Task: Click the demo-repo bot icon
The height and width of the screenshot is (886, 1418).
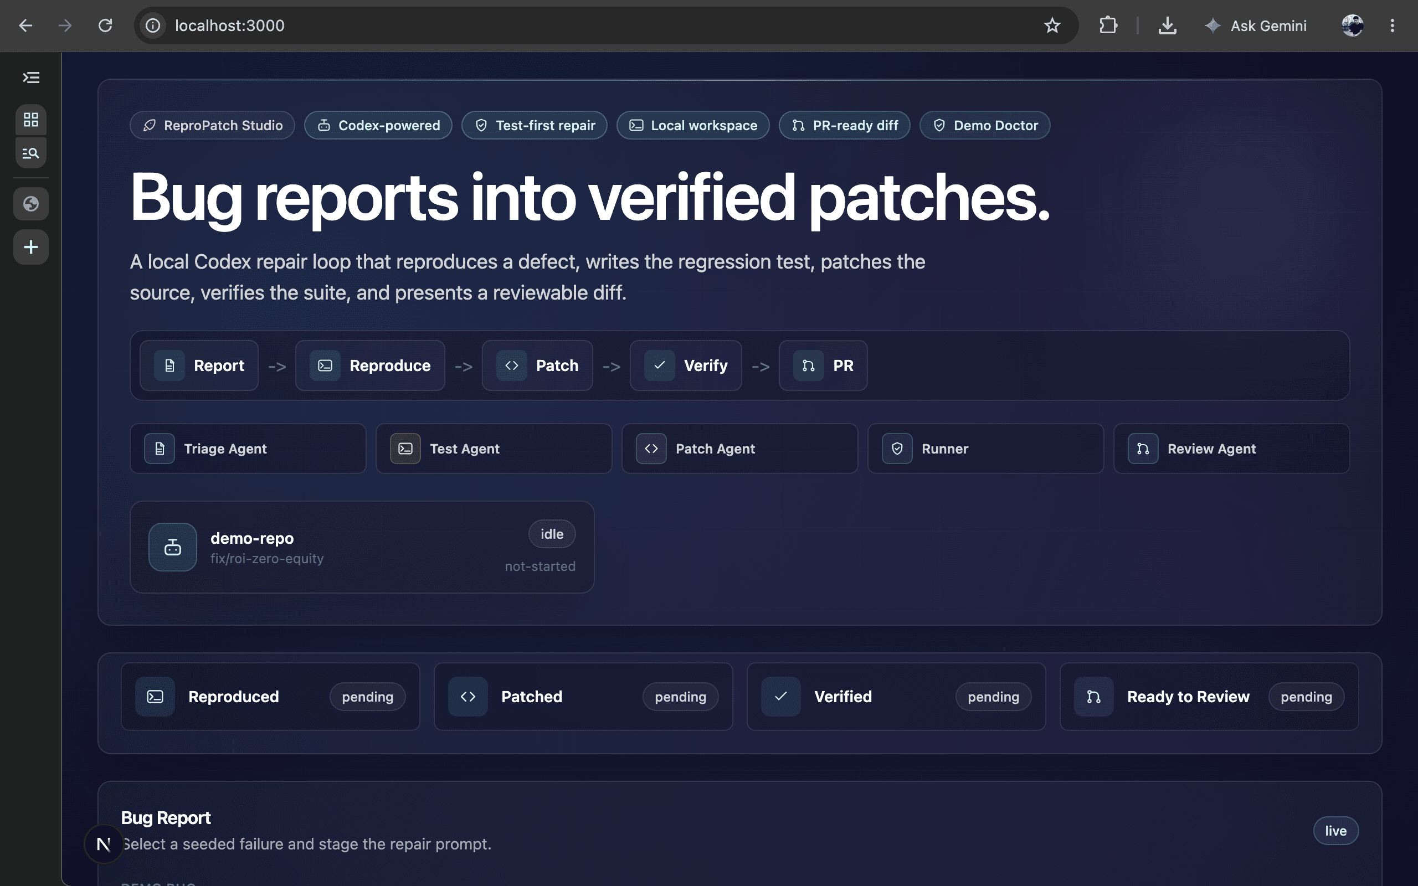Action: click(x=173, y=547)
